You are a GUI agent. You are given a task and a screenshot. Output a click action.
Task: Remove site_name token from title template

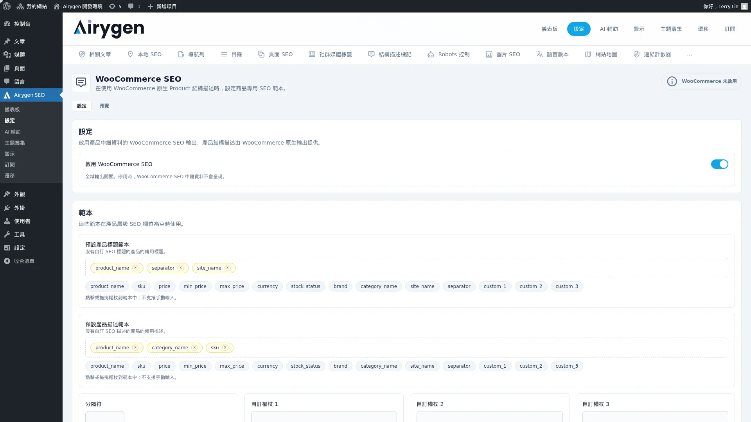click(228, 268)
